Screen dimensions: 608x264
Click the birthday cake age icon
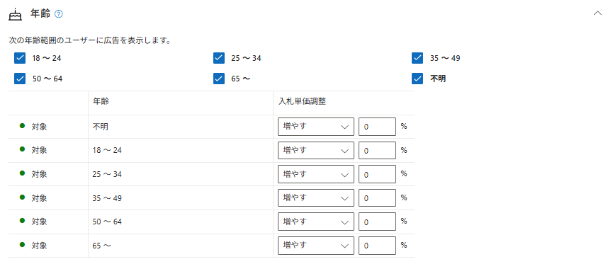tap(15, 14)
